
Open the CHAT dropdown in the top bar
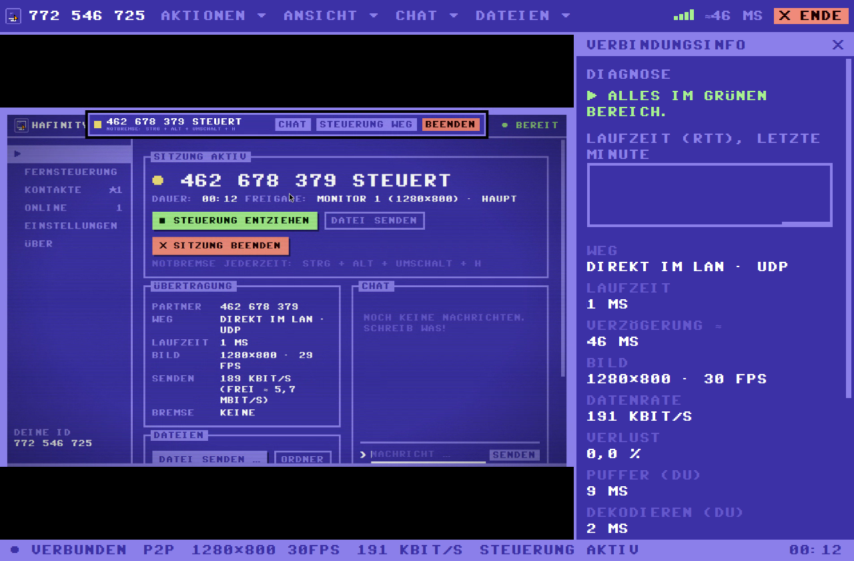tap(427, 15)
